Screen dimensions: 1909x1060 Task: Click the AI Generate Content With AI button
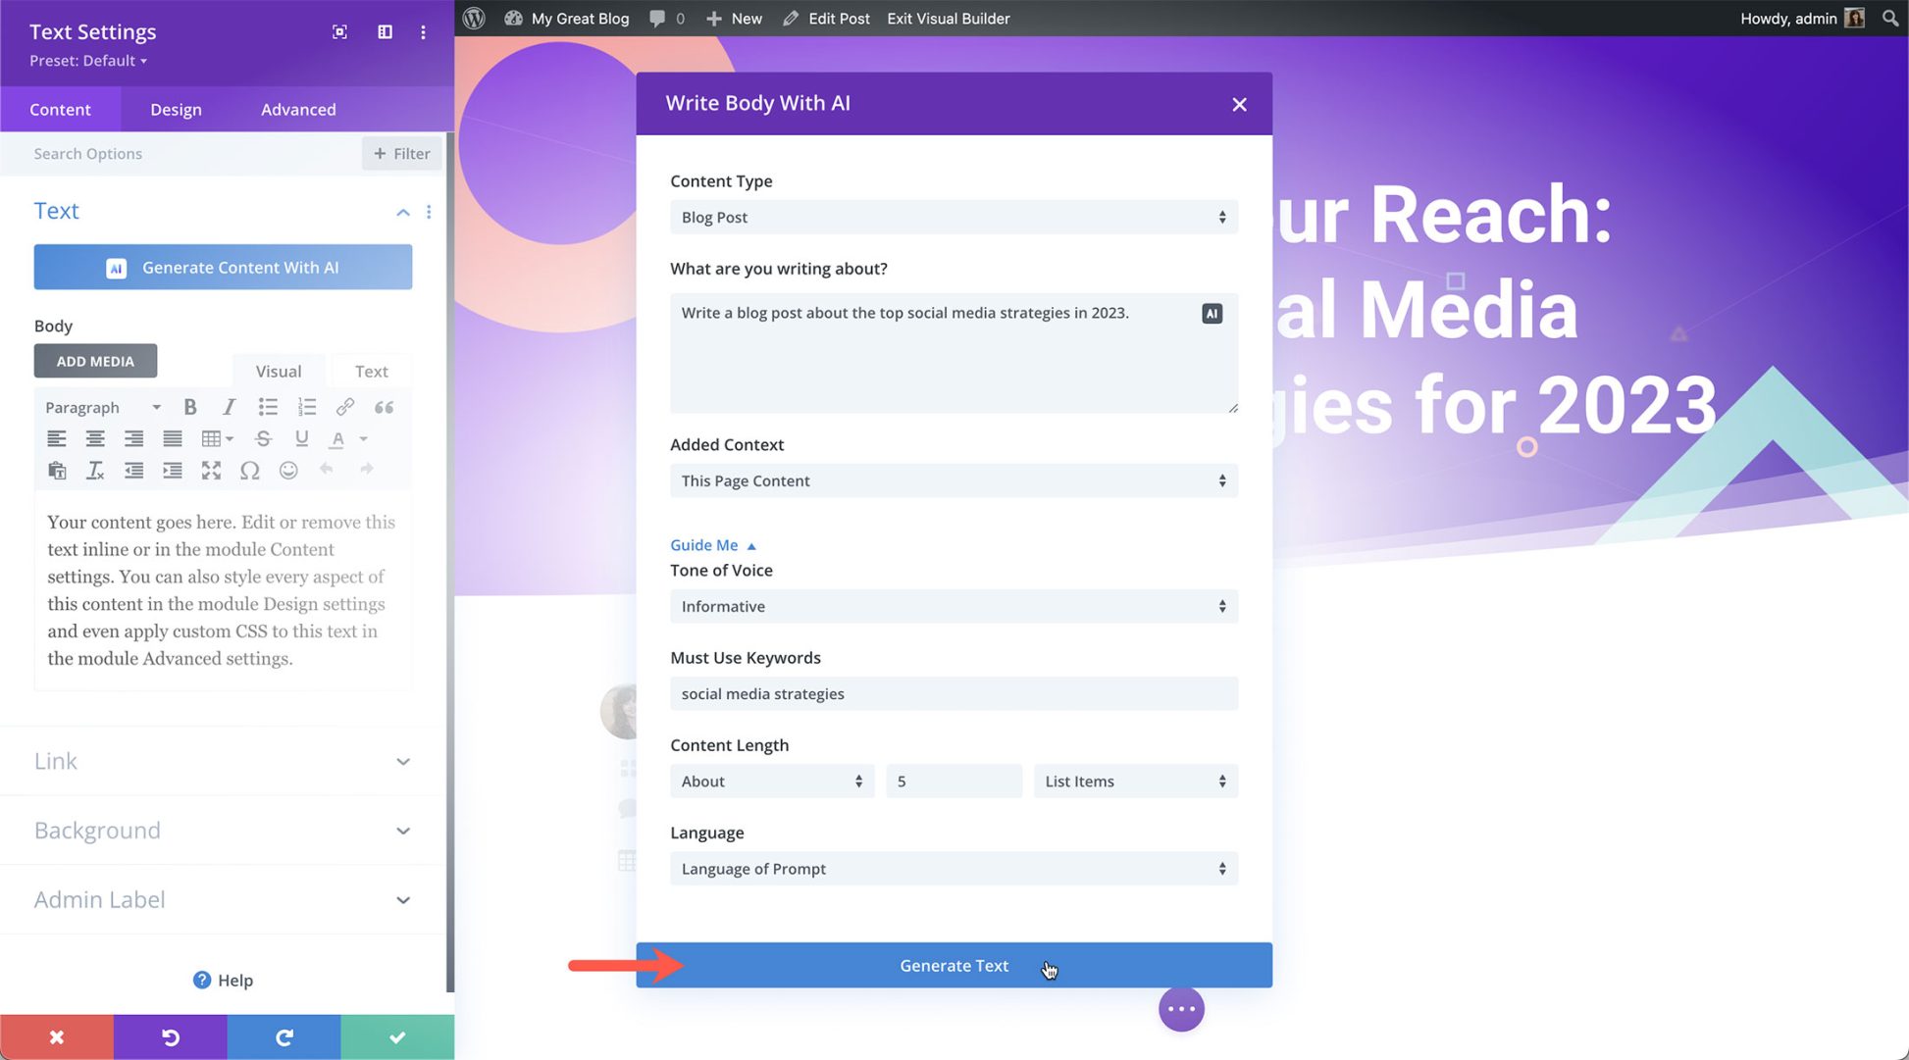(x=222, y=268)
